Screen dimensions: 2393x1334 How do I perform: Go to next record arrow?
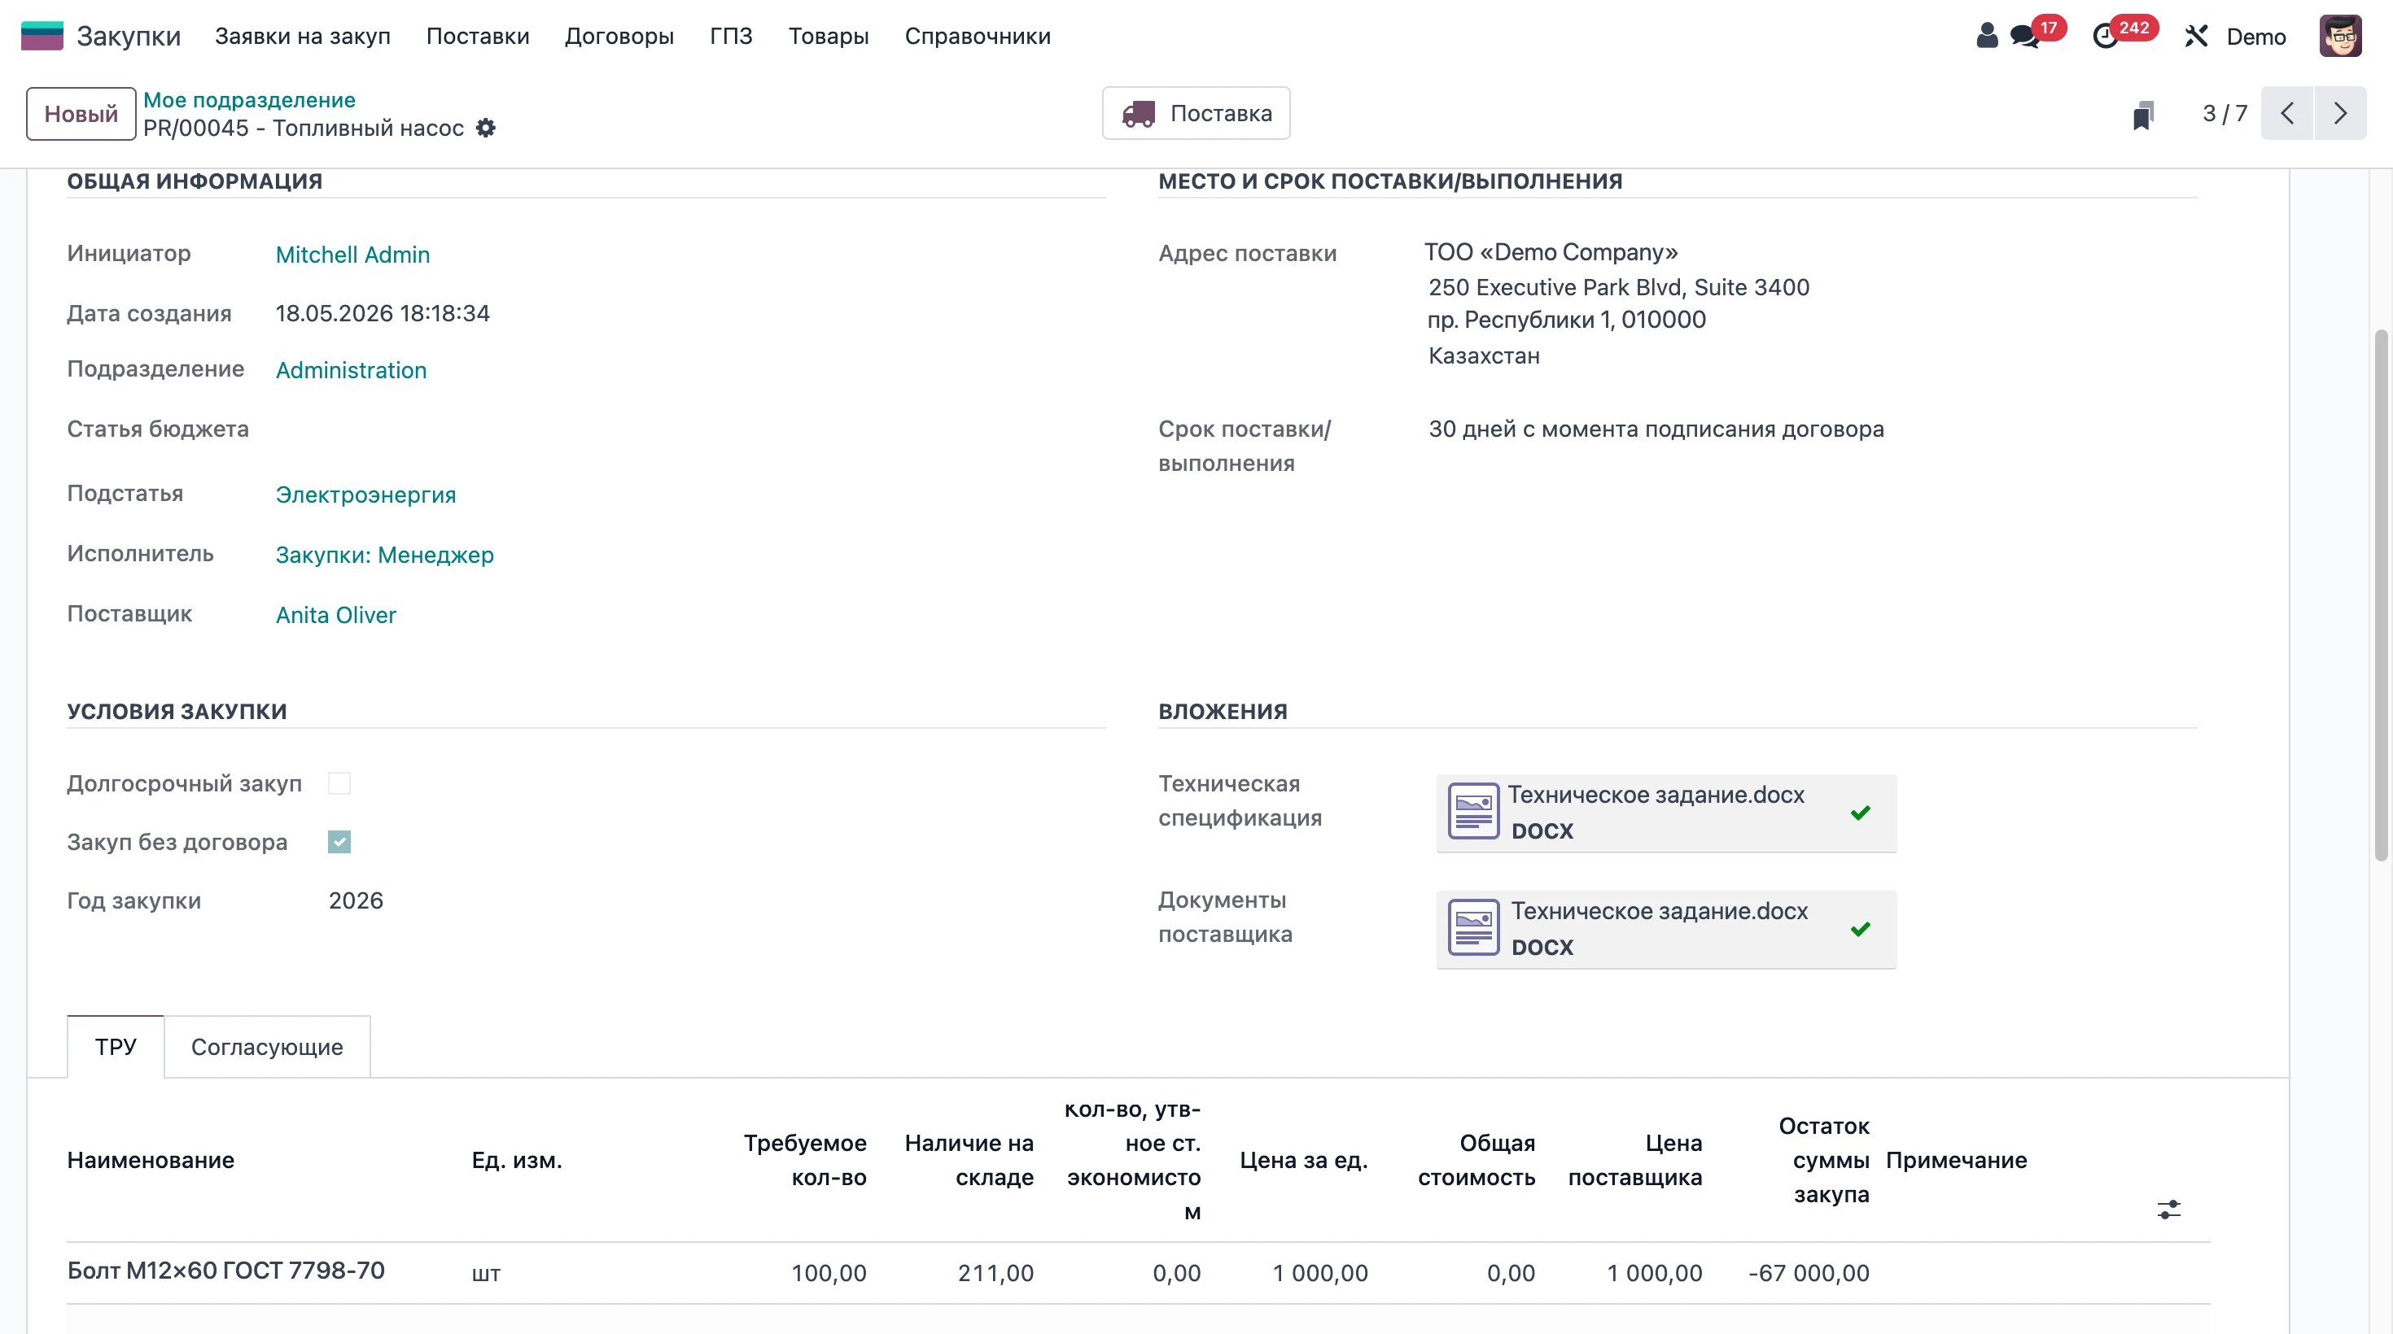(x=2340, y=113)
